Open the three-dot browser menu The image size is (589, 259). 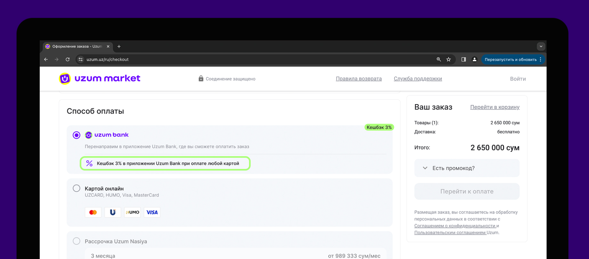pos(540,59)
